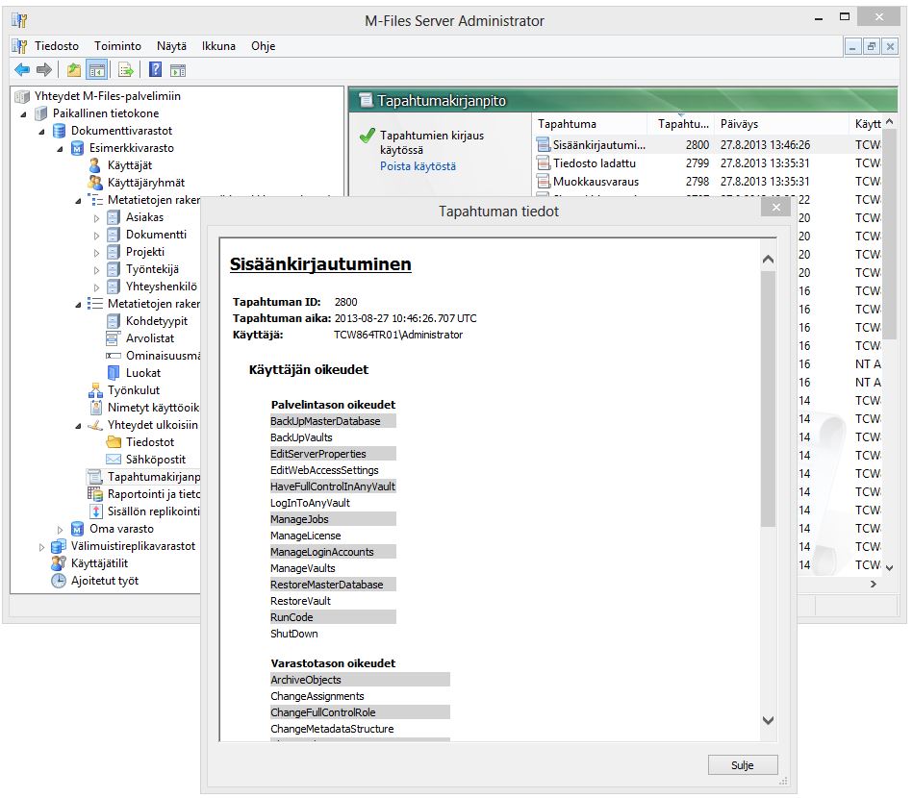The width and height of the screenshot is (913, 798).
Task: Toggle the Show/Hide action pane icon
Action: (178, 70)
